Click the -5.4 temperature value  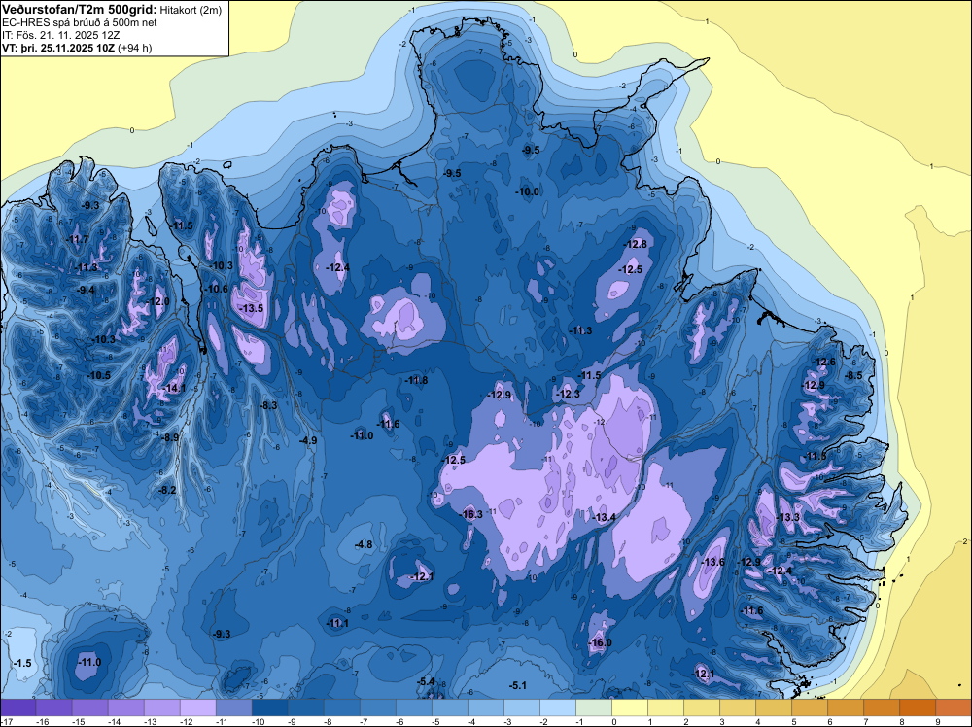(x=426, y=681)
